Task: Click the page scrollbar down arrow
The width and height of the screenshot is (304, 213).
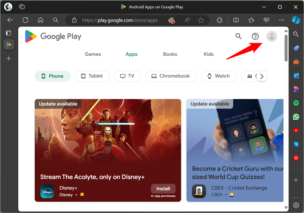Action: tap(286, 207)
